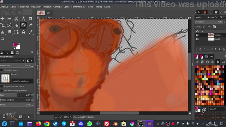This screenshot has width=226, height=127.
Task: Select the Move tool
Action: pyautogui.click(x=2, y=19)
